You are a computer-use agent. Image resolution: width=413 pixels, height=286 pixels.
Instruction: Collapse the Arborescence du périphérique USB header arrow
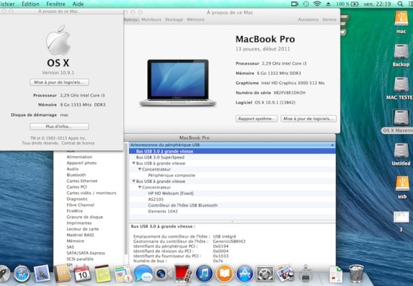(x=332, y=145)
